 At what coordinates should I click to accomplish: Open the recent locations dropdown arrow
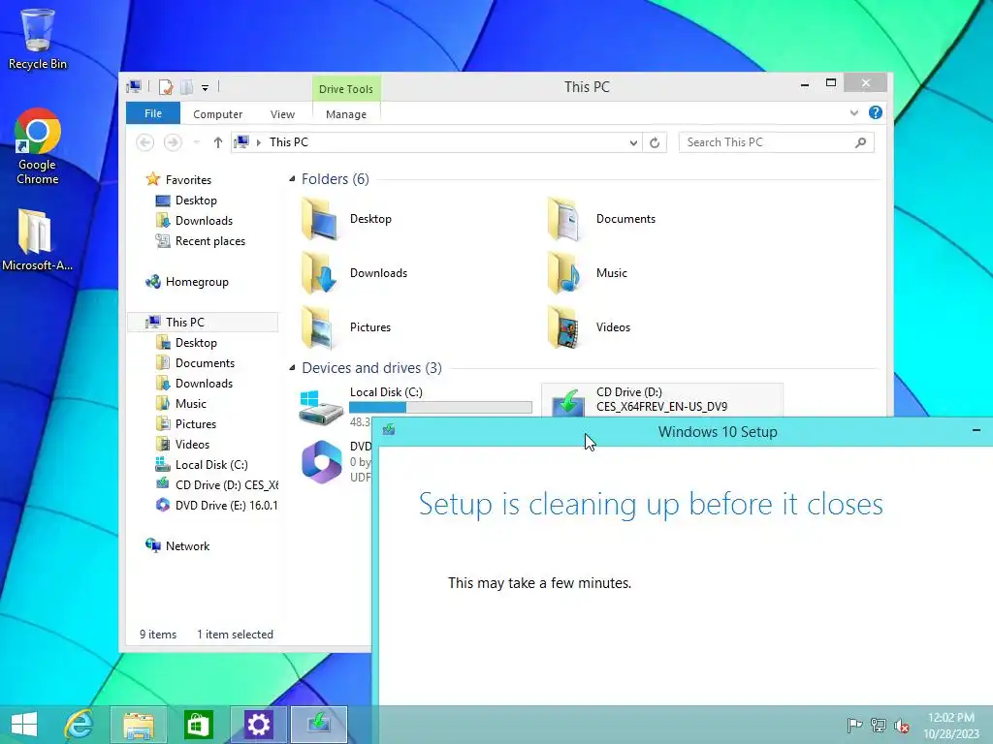click(196, 142)
